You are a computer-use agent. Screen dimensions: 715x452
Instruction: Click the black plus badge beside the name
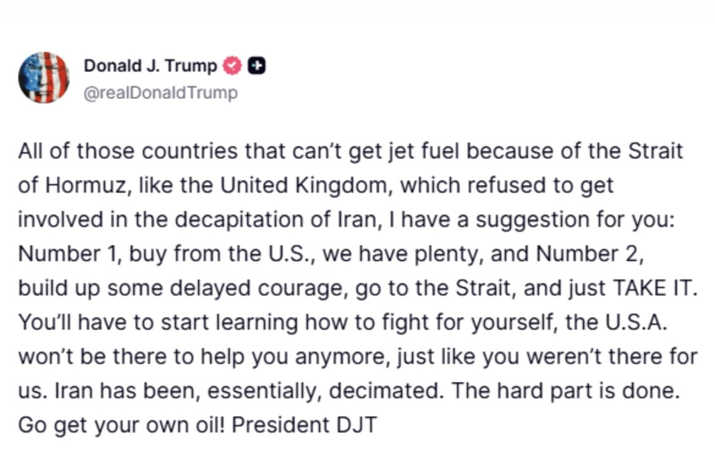click(257, 65)
